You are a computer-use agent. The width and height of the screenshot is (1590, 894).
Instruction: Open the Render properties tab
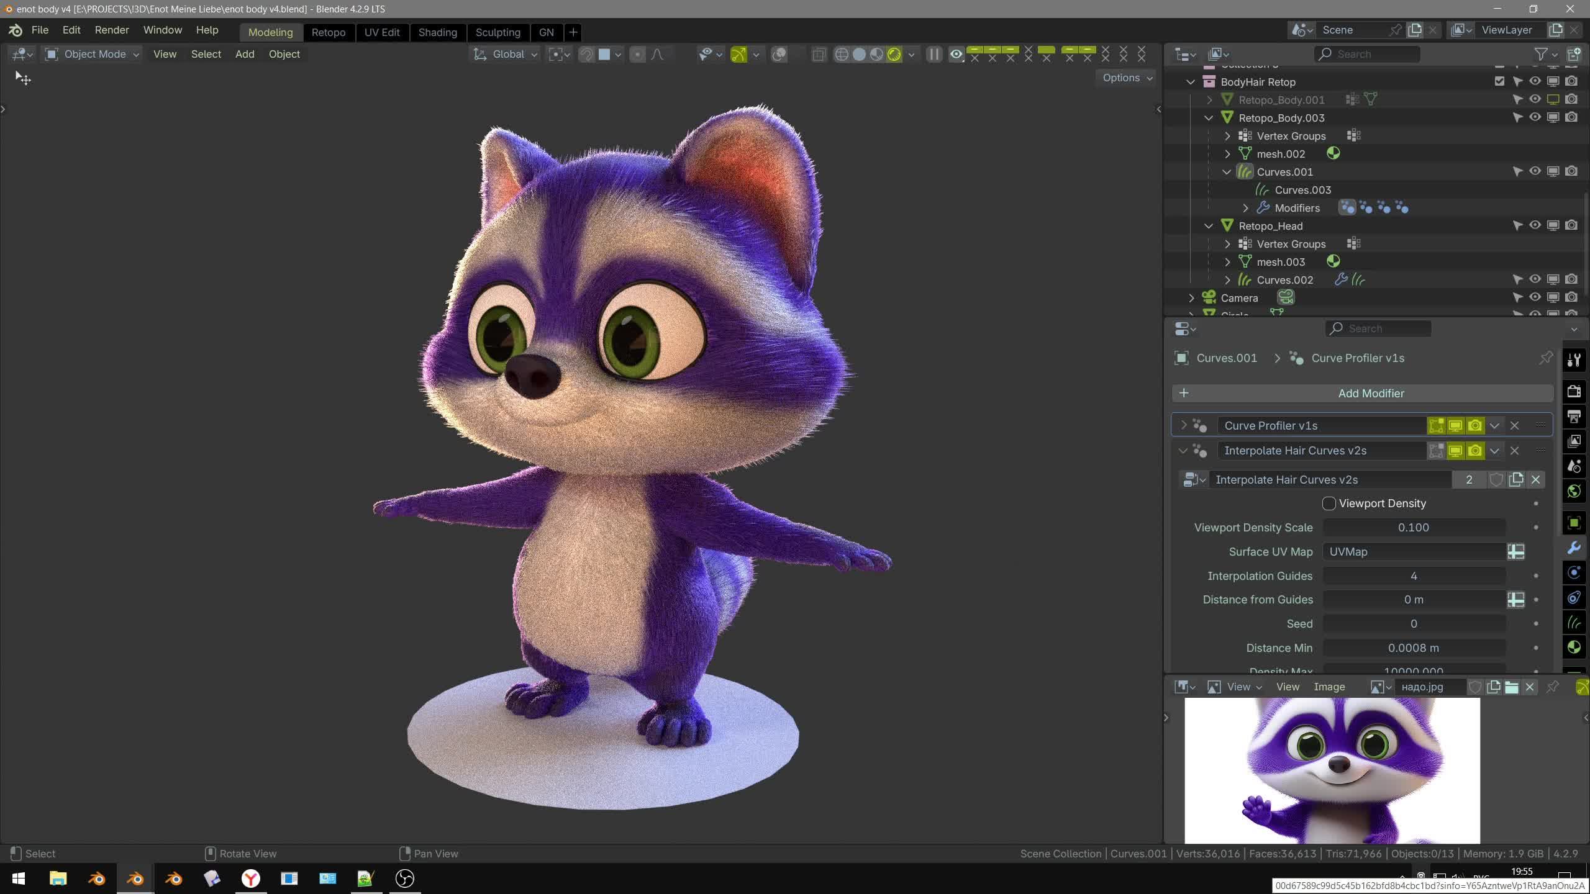click(1574, 391)
